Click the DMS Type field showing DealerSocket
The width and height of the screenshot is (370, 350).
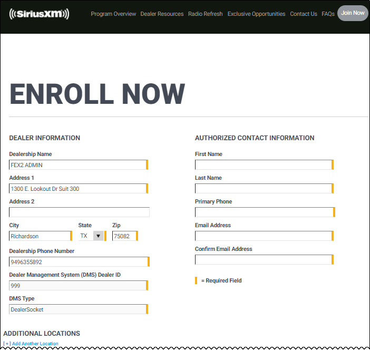click(x=79, y=309)
